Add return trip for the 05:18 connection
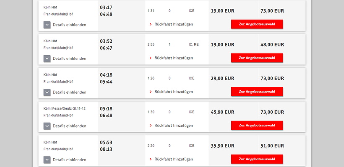Screen dimensions: 344x167 click(174, 125)
